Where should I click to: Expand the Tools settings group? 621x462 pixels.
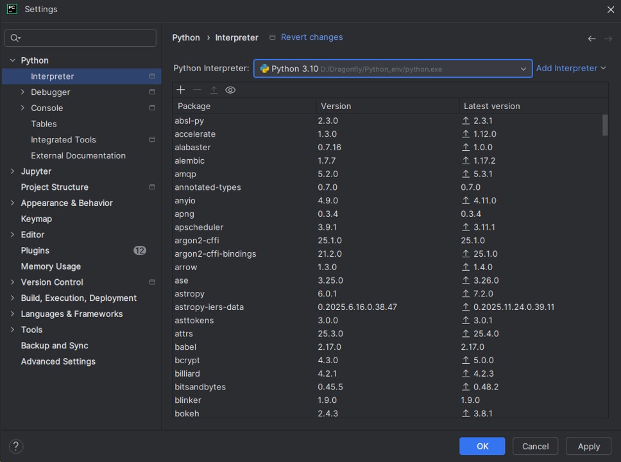tap(12, 330)
